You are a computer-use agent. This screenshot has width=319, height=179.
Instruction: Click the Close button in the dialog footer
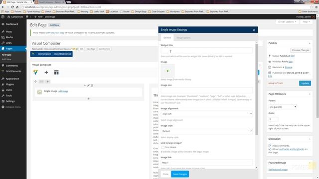(x=165, y=174)
